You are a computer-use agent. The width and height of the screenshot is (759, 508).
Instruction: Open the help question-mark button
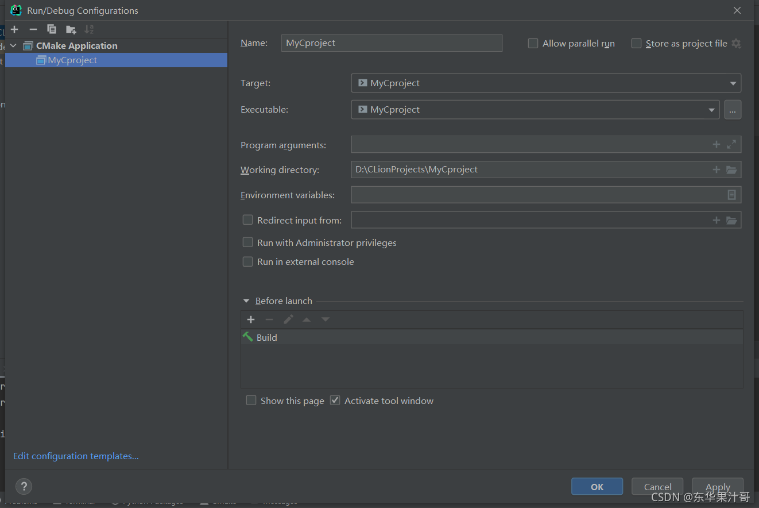24,486
